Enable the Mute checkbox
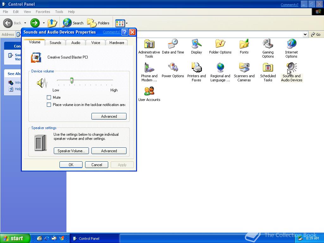 click(x=49, y=97)
